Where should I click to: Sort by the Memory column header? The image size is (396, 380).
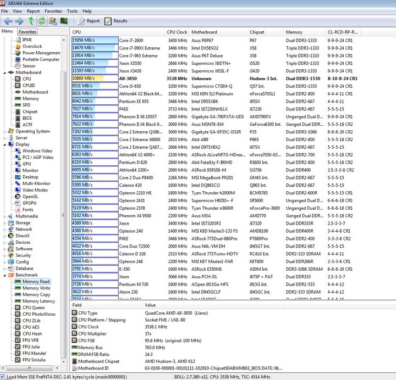pos(304,32)
